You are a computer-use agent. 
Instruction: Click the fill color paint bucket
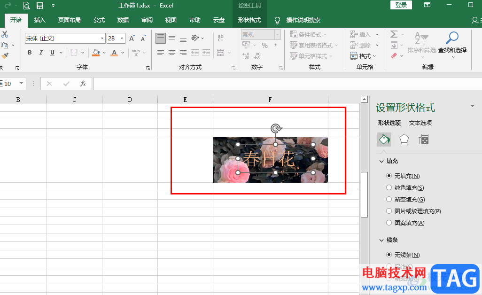pyautogui.click(x=96, y=53)
